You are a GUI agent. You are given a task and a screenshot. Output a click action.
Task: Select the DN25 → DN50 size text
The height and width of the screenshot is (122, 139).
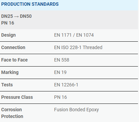(16, 16)
